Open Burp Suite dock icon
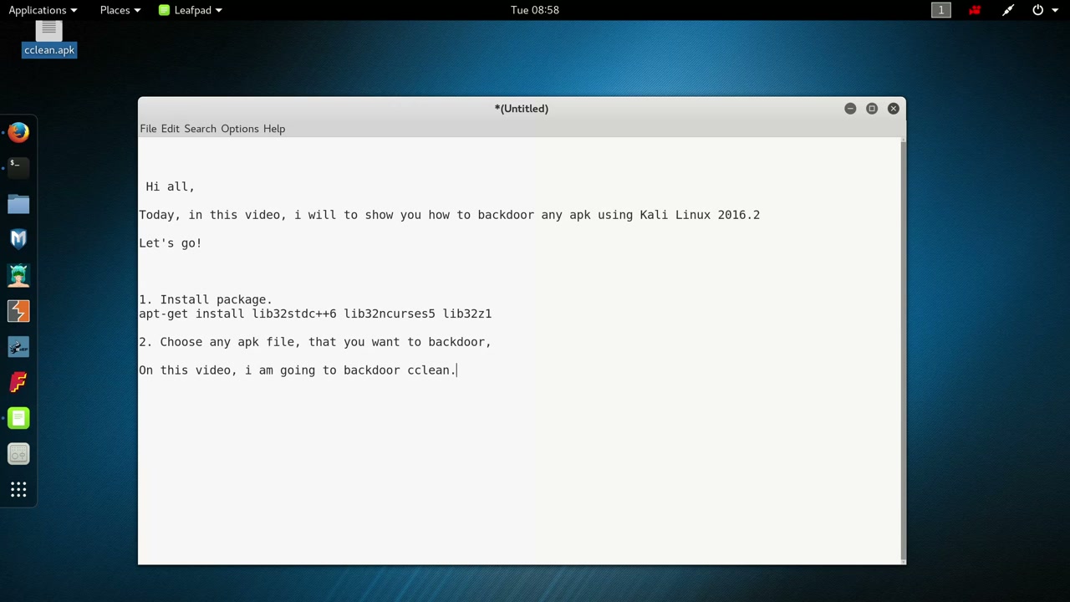Viewport: 1070px width, 602px height. point(18,311)
